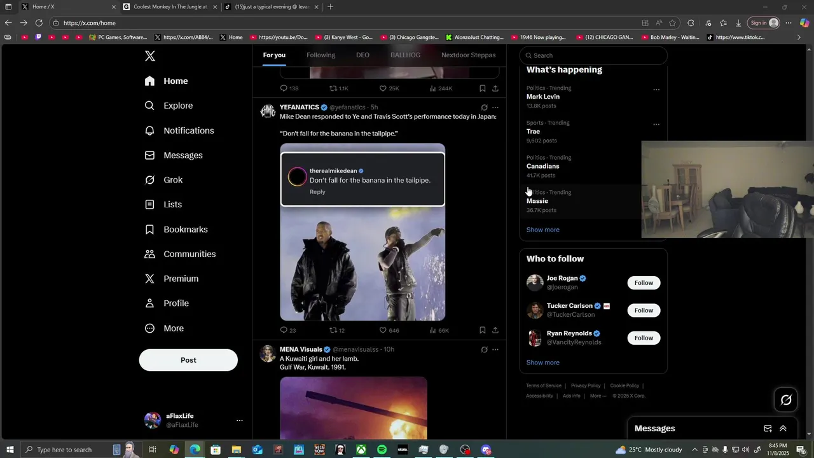The width and height of the screenshot is (814, 458).
Task: Open the Windows Start menu
Action: click(x=10, y=450)
